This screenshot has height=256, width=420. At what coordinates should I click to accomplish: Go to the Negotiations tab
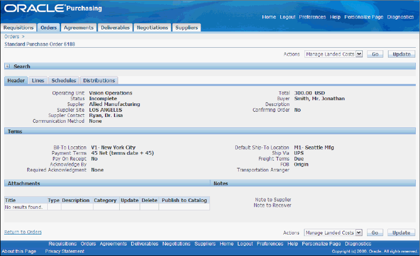coord(152,28)
